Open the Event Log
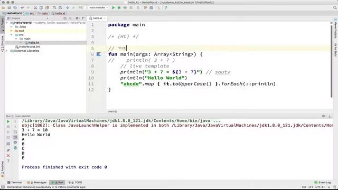This screenshot has width=338, height=190. click(323, 183)
